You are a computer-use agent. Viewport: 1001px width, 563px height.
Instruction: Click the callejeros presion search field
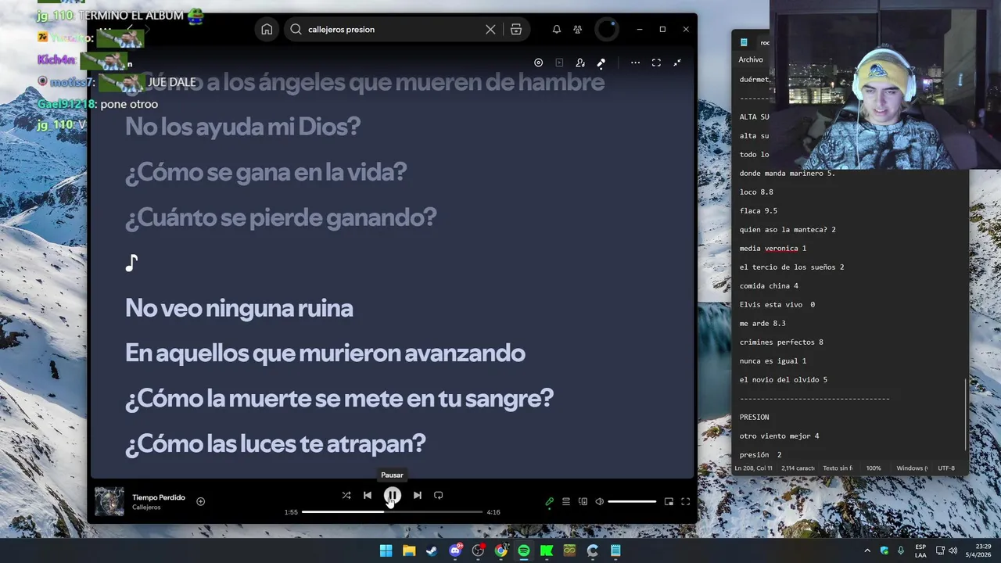(x=394, y=29)
